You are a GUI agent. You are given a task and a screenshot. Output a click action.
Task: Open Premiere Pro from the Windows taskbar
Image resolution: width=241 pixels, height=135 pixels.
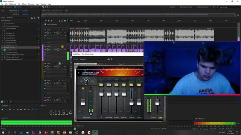tap(34, 132)
